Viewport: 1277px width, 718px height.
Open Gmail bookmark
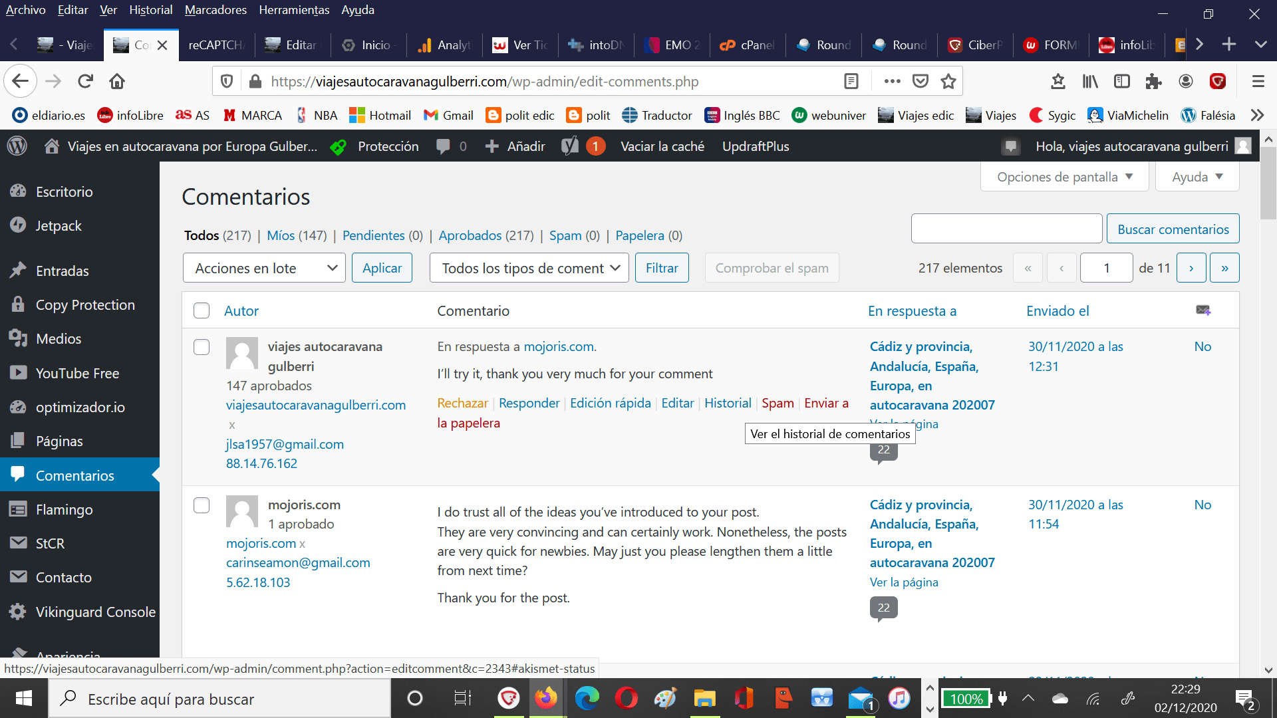coord(448,115)
